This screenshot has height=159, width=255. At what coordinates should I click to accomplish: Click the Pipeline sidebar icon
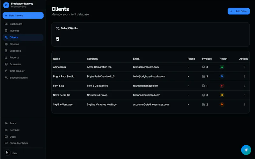pyautogui.click(x=6, y=44)
